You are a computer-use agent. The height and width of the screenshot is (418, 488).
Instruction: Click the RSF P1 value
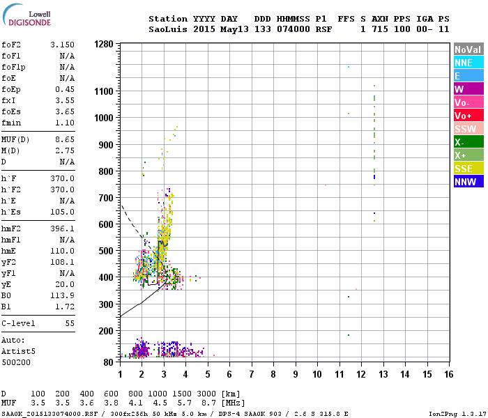click(x=323, y=29)
